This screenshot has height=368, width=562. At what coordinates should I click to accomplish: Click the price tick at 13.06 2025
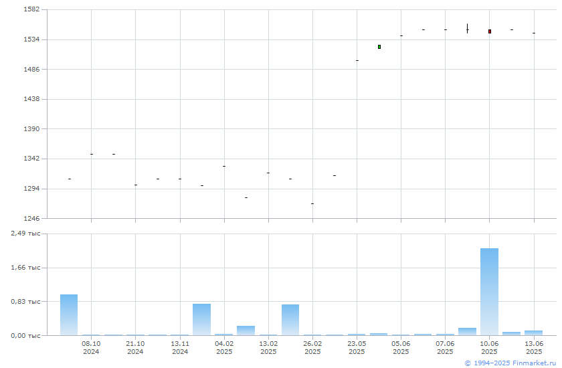(534, 33)
